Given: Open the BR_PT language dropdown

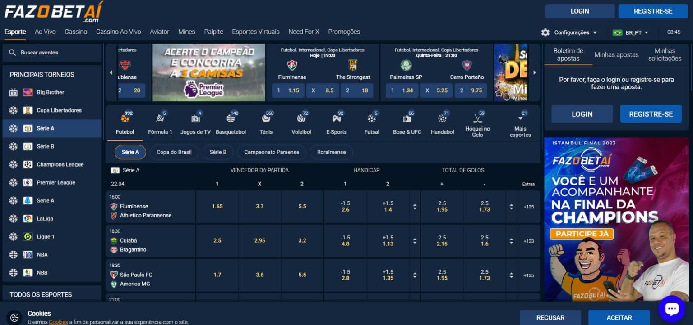Looking at the screenshot, I should 630,32.
